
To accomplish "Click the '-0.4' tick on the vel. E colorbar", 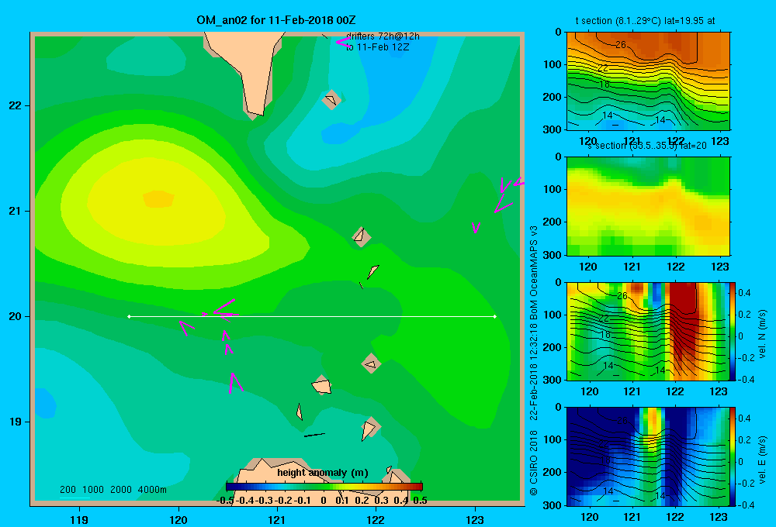I will coord(746,505).
